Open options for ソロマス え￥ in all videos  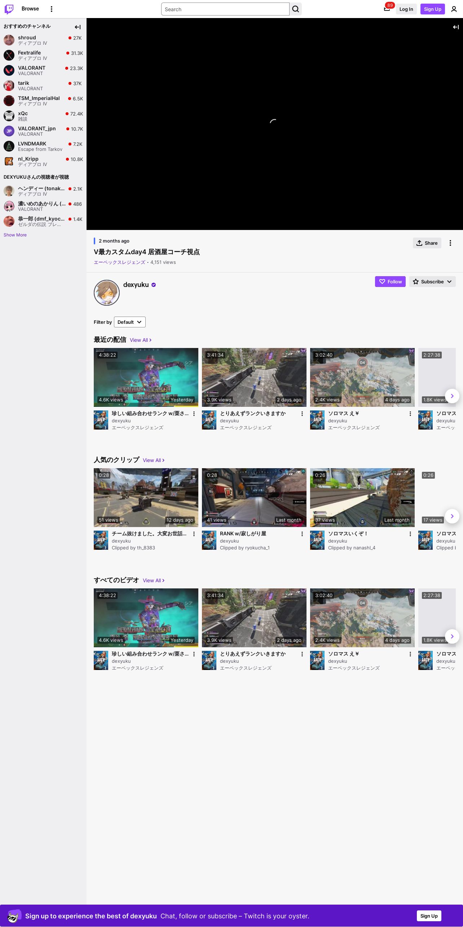[410, 654]
